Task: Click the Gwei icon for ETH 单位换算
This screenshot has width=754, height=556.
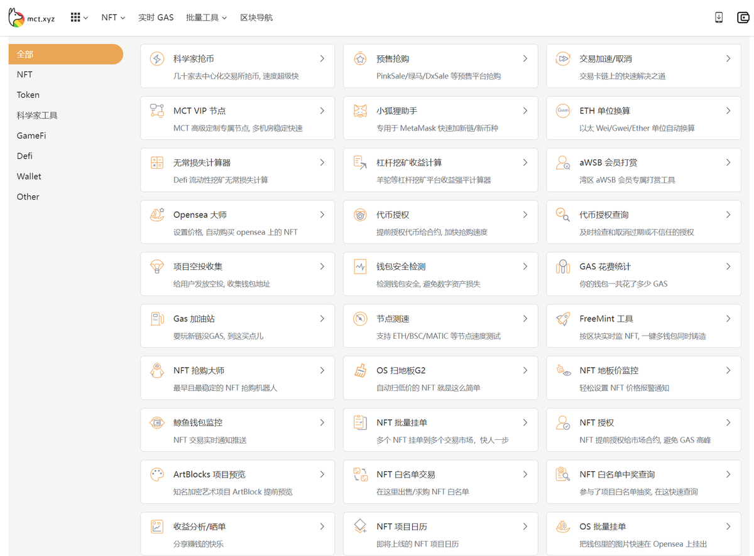Action: point(563,111)
